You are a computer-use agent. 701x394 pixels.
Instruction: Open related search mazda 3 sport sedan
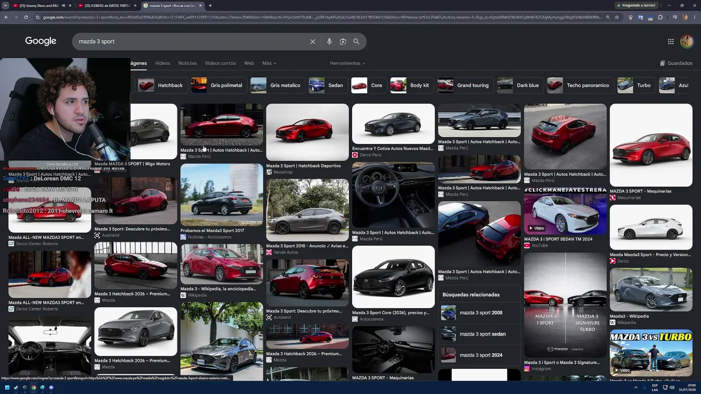click(x=479, y=334)
